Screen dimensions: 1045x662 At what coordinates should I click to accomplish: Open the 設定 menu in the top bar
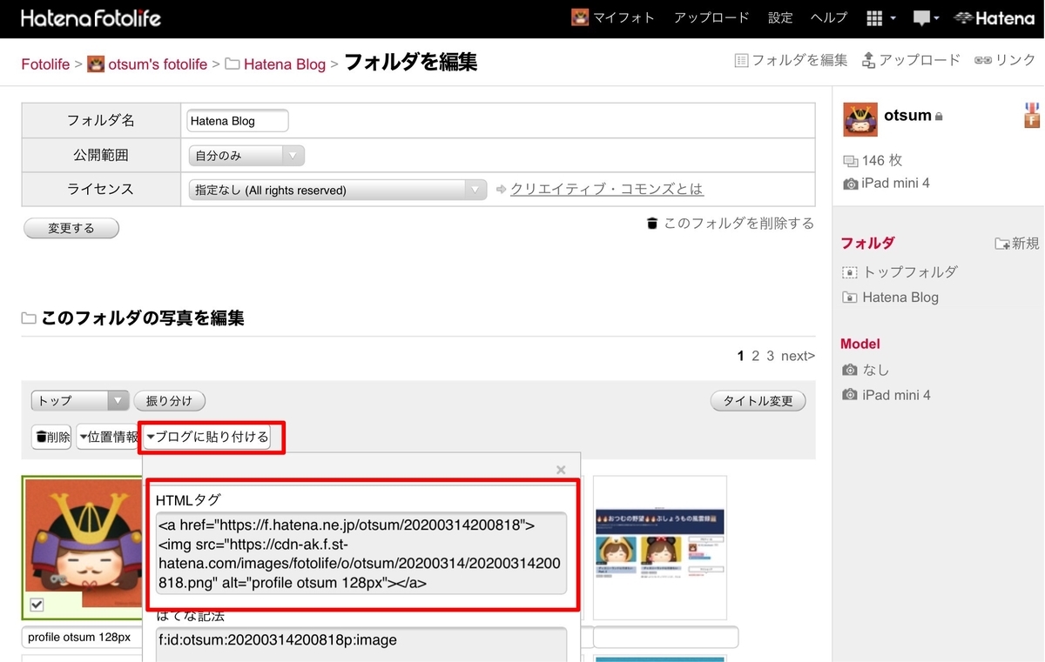(780, 17)
